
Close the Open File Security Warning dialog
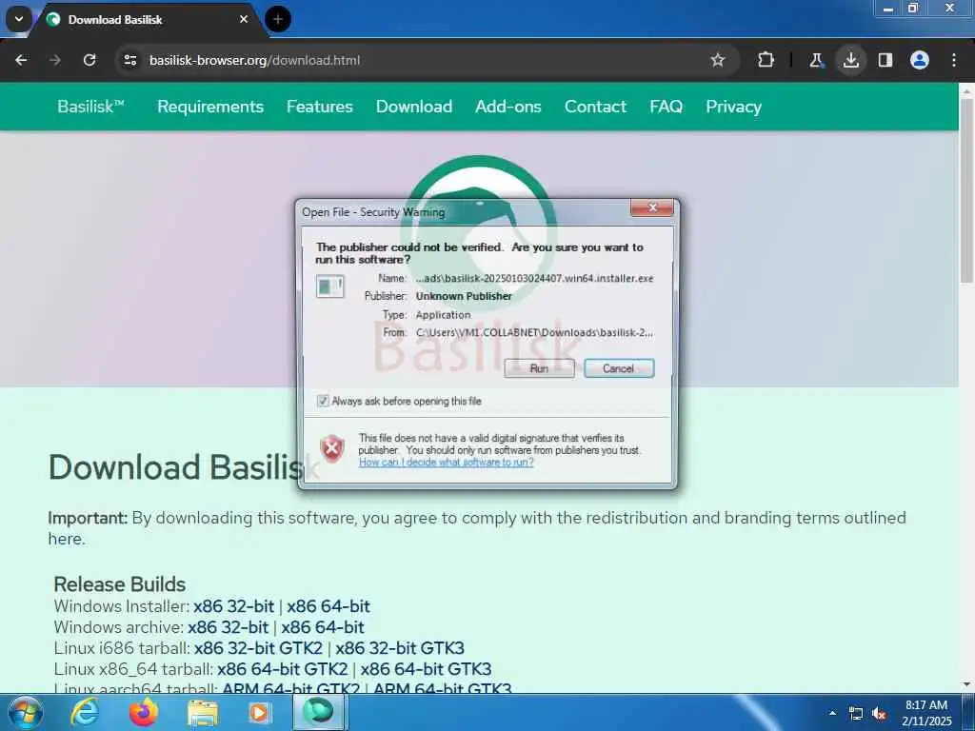point(651,207)
